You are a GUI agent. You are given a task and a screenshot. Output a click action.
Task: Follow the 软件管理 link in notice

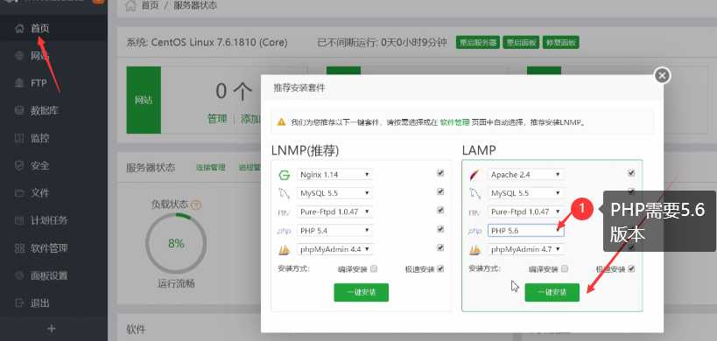point(454,122)
